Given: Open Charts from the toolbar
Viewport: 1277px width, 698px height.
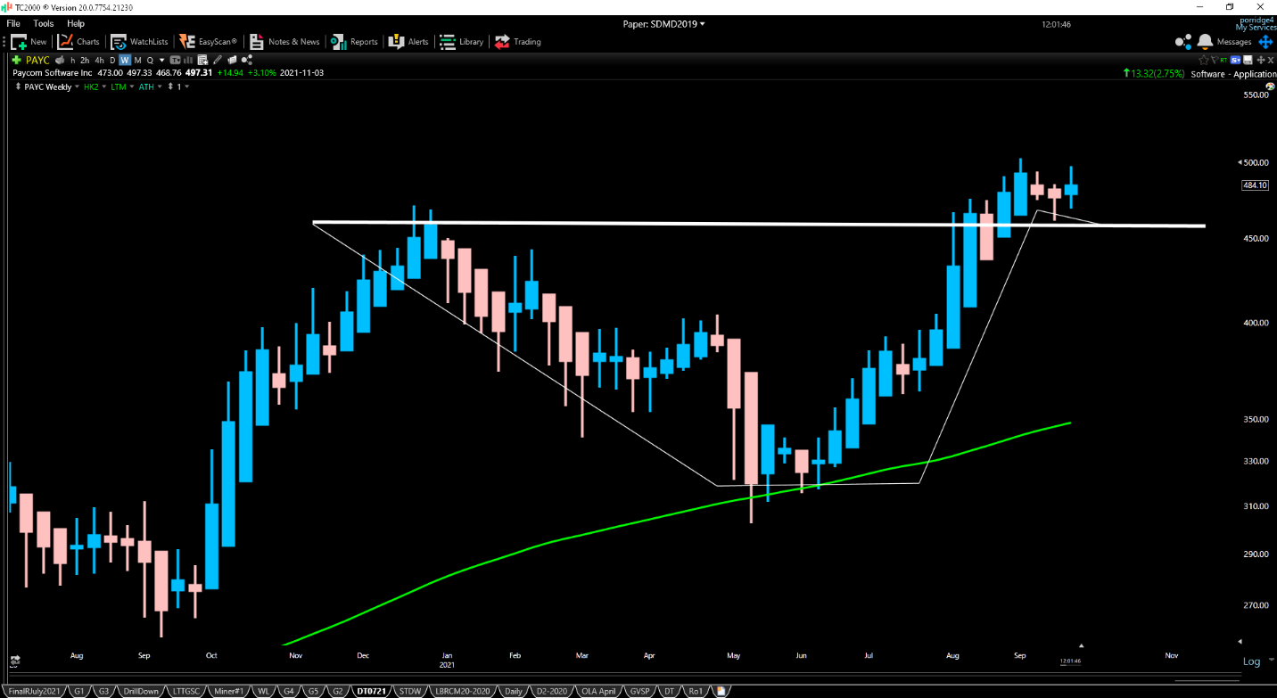Looking at the screenshot, I should (78, 42).
